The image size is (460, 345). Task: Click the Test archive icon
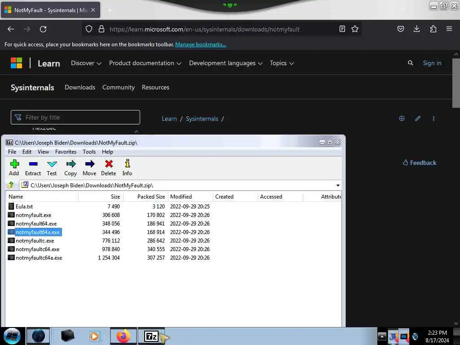coord(52,168)
